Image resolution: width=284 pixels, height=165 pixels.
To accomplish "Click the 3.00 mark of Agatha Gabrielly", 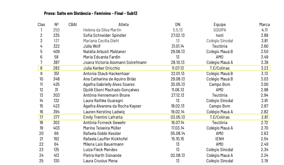I will (x=264, y=84).
